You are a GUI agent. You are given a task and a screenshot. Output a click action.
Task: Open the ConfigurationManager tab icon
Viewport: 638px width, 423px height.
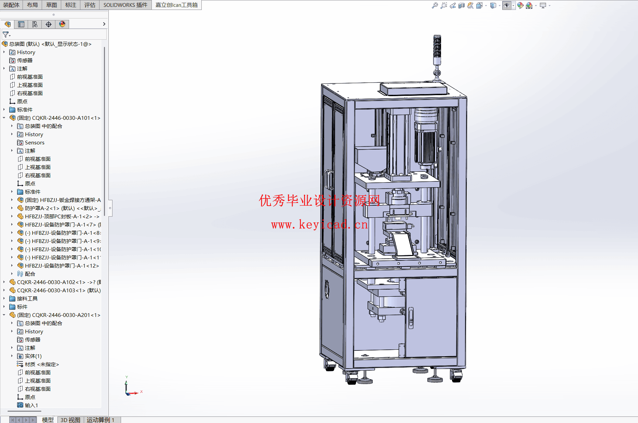tap(35, 24)
